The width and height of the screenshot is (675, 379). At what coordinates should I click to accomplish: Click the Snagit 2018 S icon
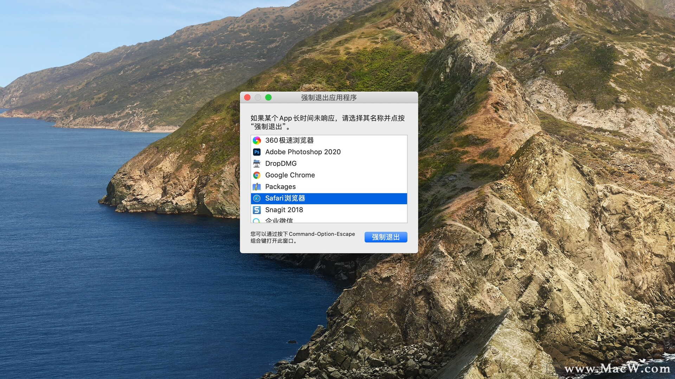(257, 210)
